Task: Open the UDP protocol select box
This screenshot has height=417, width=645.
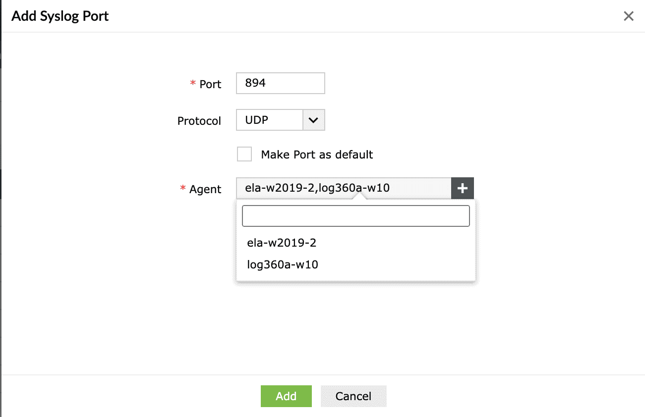Action: pyautogui.click(x=270, y=120)
